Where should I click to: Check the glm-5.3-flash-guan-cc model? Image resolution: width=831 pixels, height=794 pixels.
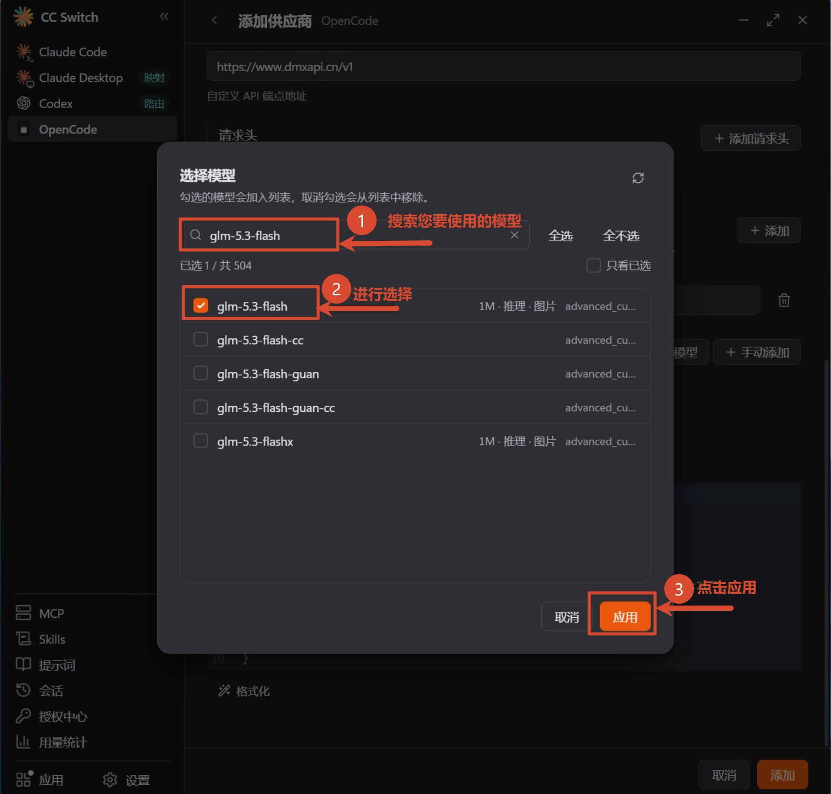[201, 407]
